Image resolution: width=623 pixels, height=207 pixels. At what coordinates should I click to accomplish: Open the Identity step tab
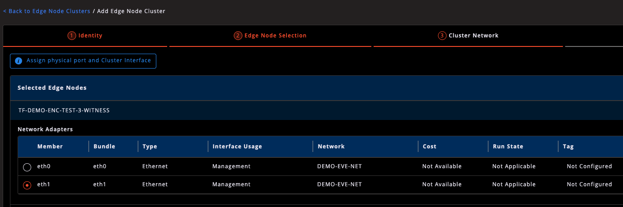click(85, 36)
